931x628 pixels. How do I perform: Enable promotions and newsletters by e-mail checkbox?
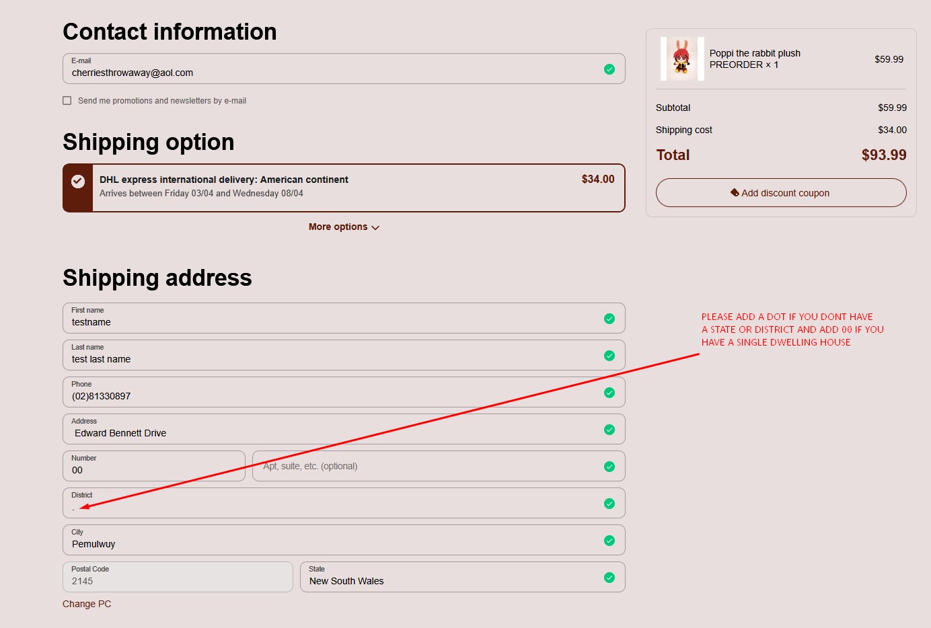click(67, 101)
